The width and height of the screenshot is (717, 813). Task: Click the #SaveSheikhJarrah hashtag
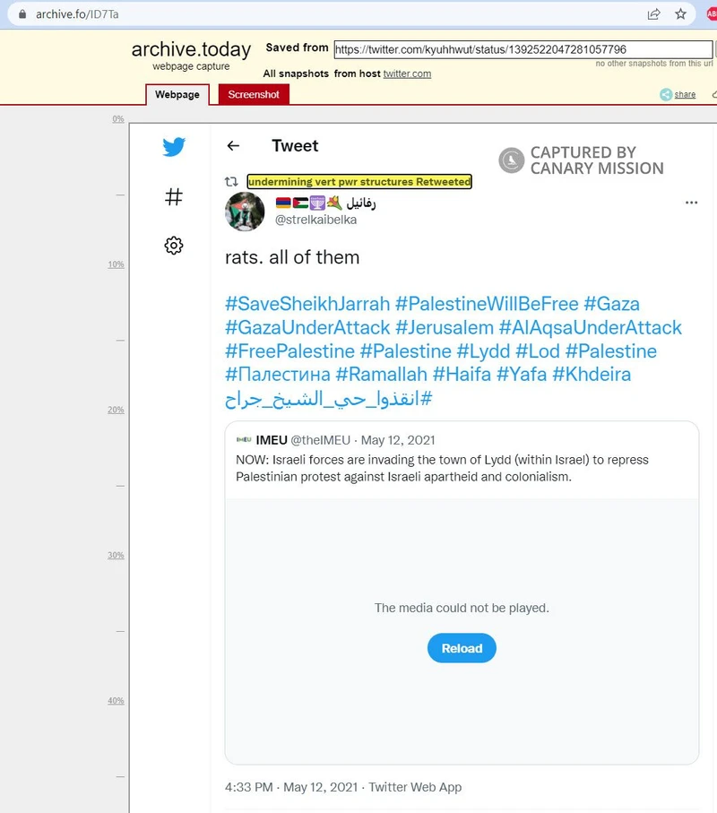pyautogui.click(x=307, y=304)
